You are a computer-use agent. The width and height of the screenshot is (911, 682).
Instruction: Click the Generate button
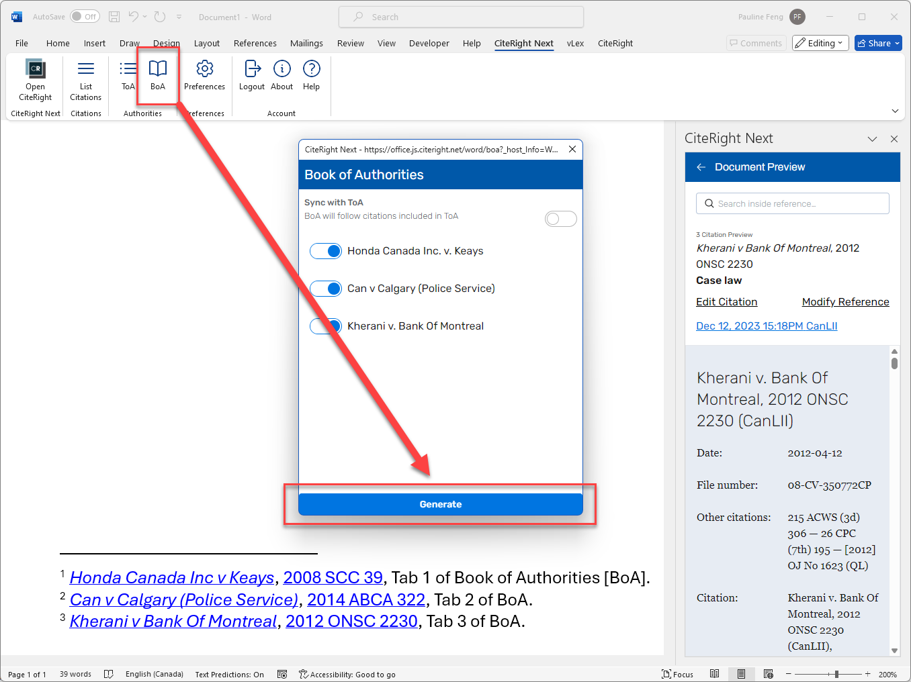tap(441, 504)
